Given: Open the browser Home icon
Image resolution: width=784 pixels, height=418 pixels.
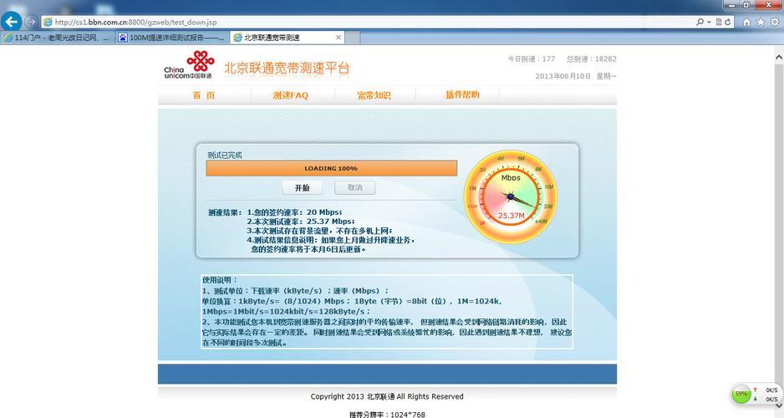Looking at the screenshot, I should 746,22.
